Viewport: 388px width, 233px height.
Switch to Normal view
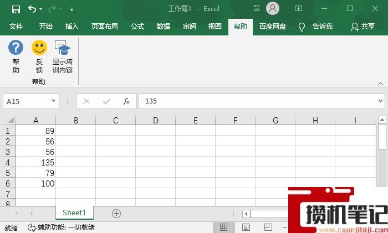[x=224, y=227]
